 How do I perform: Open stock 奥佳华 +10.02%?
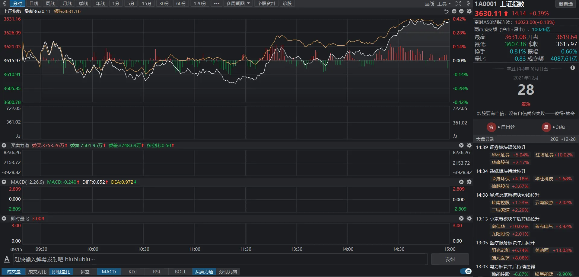pos(510,227)
